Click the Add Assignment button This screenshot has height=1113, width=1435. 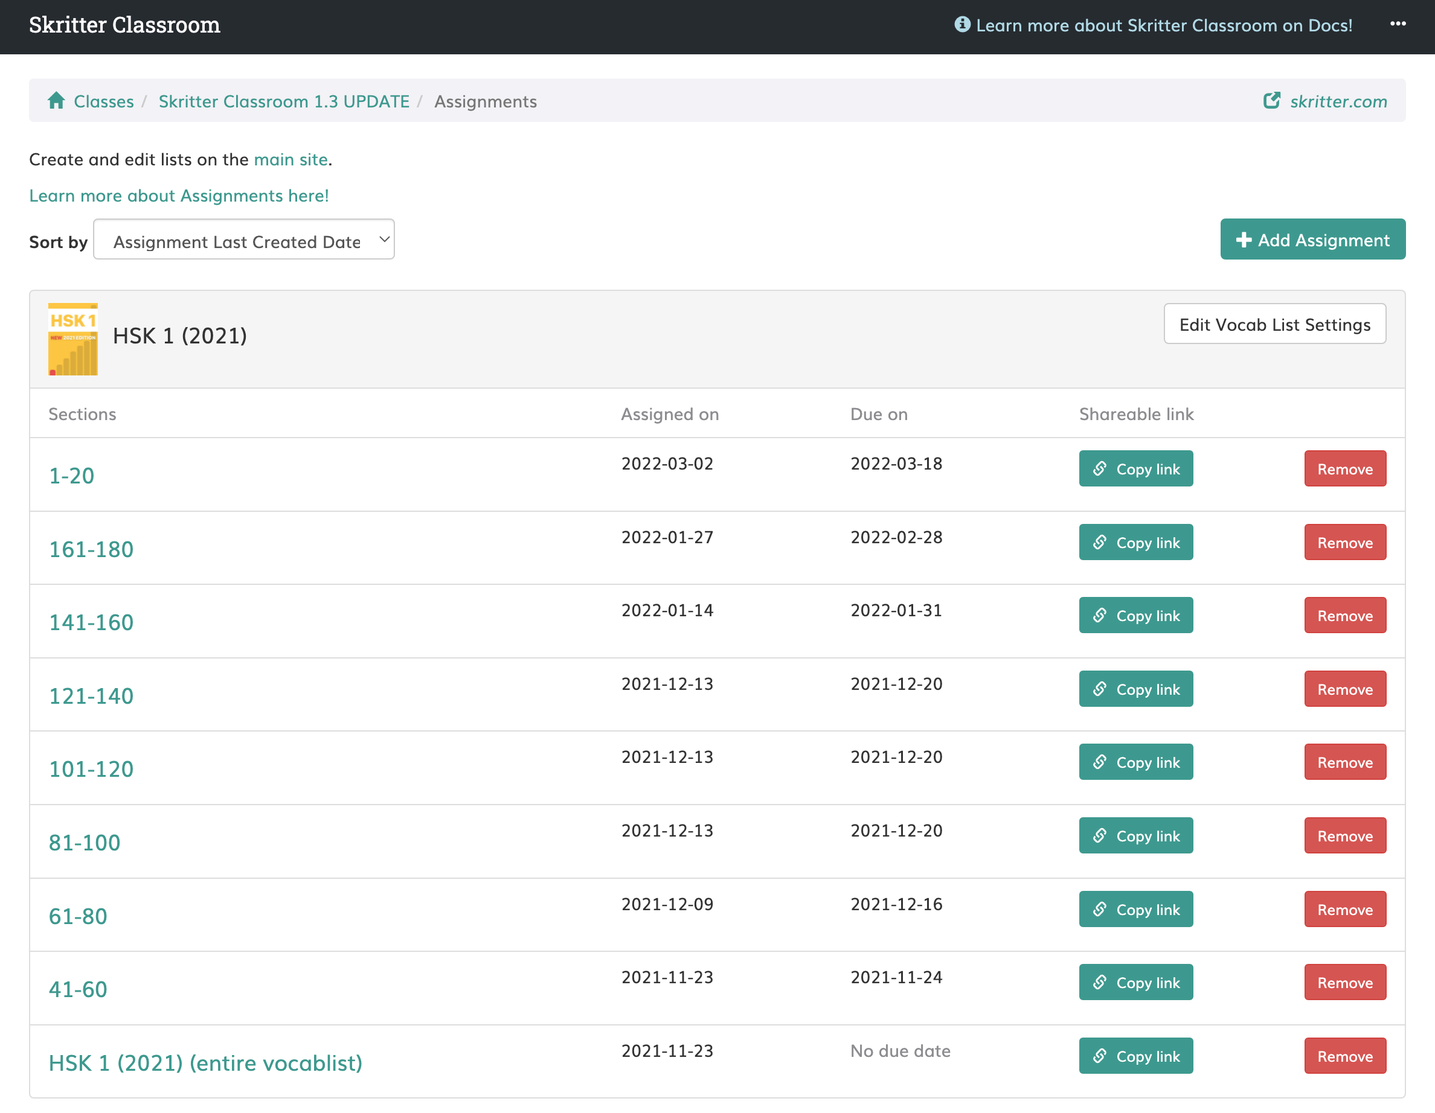[1312, 240]
